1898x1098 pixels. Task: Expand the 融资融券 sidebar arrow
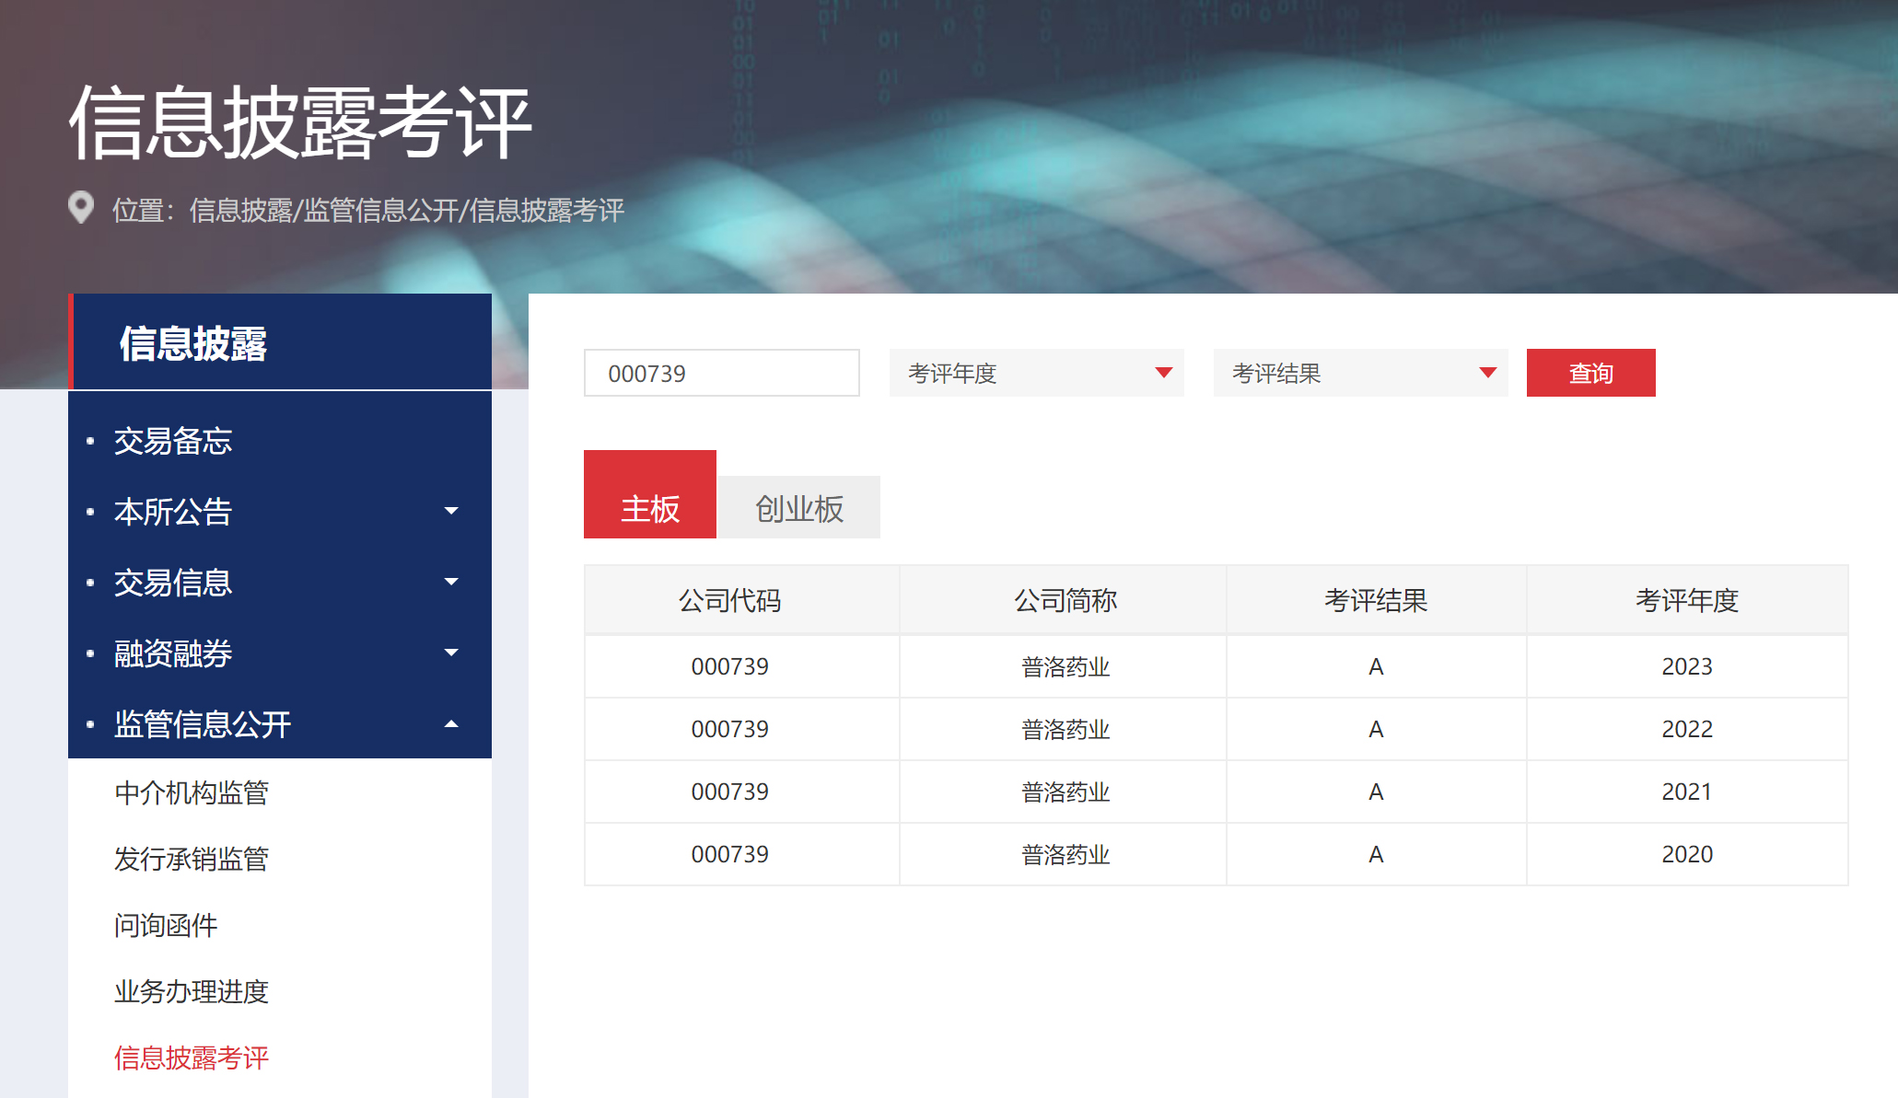click(x=451, y=653)
